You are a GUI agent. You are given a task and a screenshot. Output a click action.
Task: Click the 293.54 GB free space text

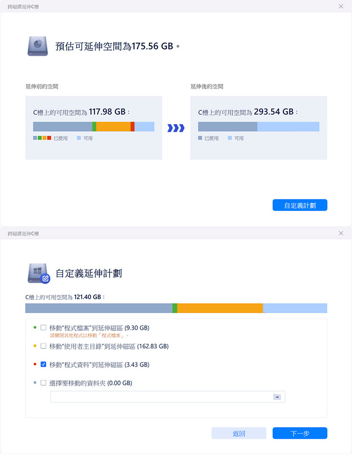(x=274, y=111)
